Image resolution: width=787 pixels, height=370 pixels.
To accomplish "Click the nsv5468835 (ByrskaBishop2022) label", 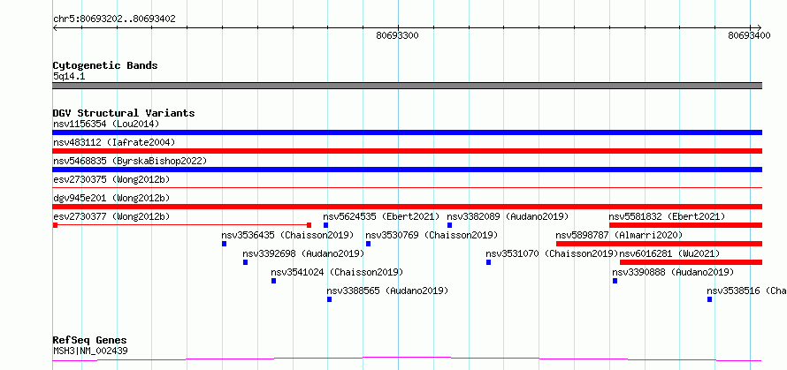I will (130, 161).
